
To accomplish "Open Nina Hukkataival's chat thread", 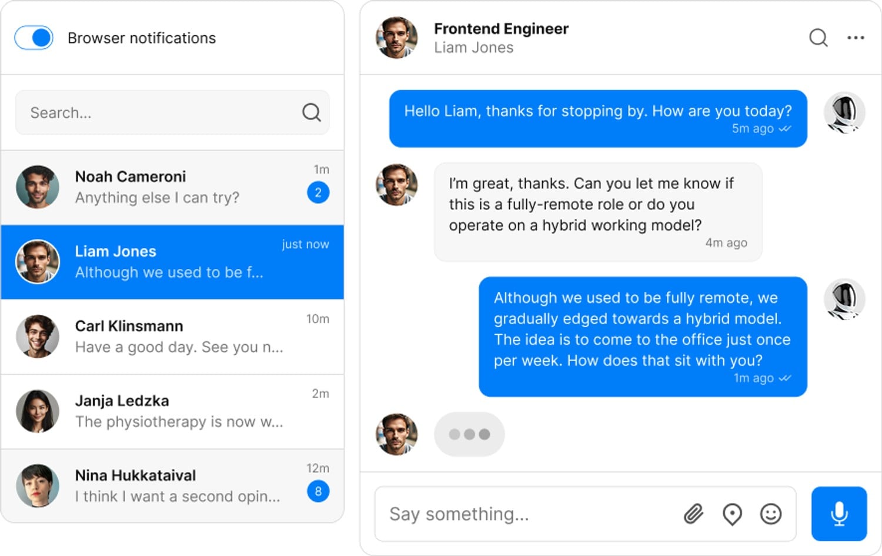I will click(172, 485).
